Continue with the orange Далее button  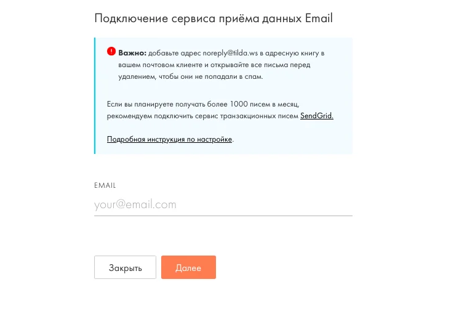tap(188, 267)
